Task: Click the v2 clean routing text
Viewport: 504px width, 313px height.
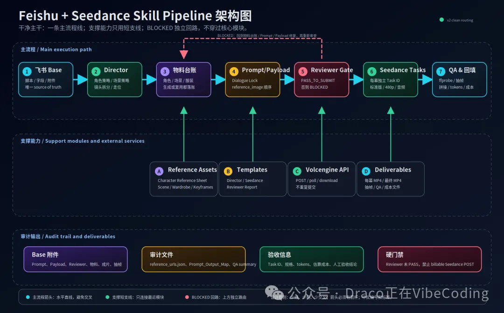Action: [x=460, y=20]
